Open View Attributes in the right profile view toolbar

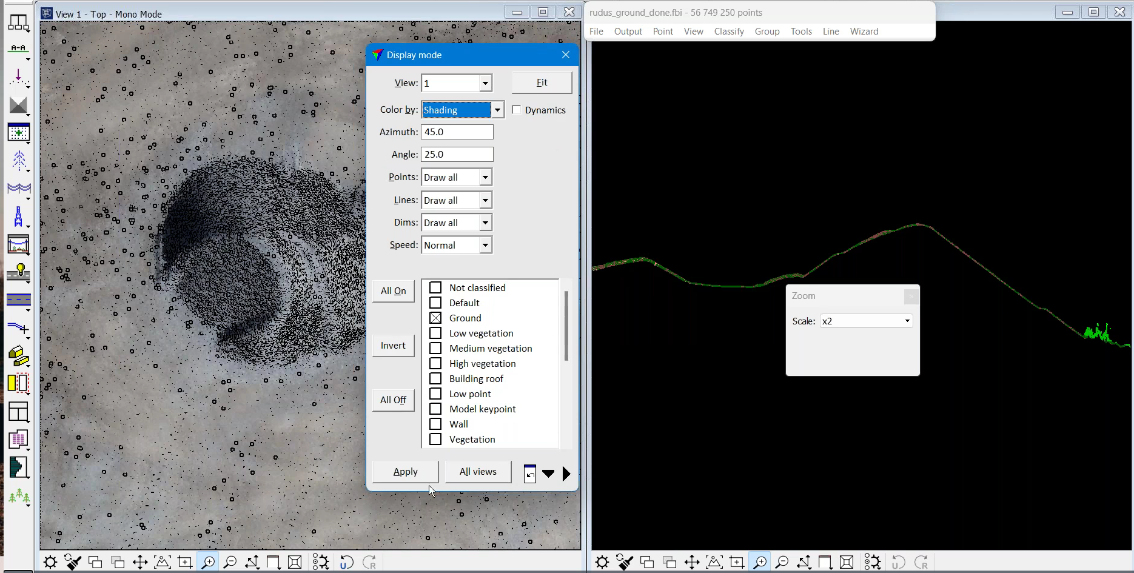coord(602,562)
